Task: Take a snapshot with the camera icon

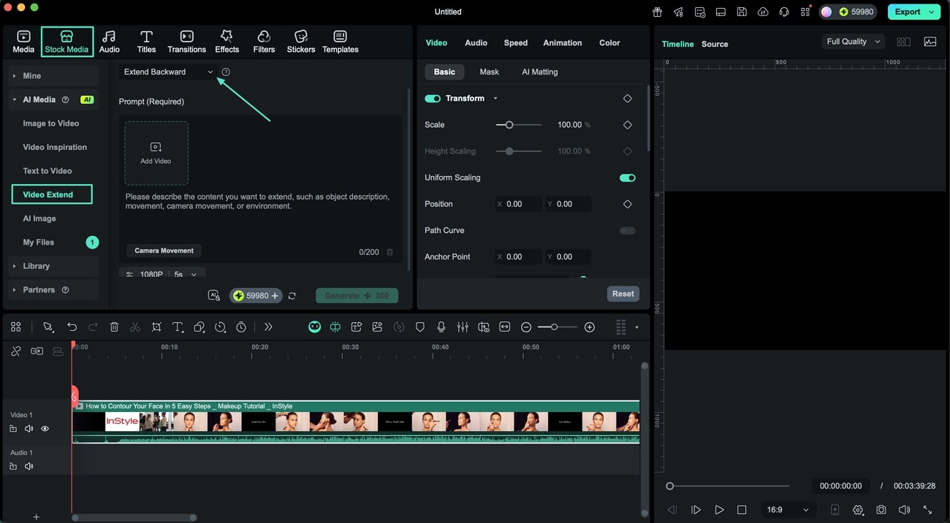Action: pos(881,510)
